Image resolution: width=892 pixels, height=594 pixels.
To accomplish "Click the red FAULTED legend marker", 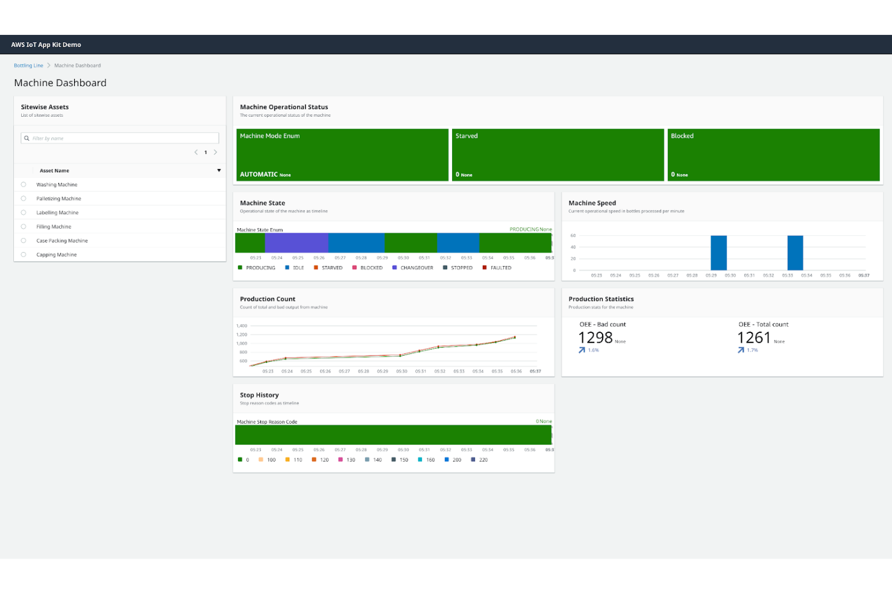I will click(x=485, y=267).
